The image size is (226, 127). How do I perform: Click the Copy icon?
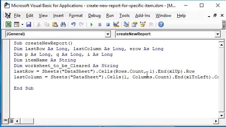[x=47, y=24]
